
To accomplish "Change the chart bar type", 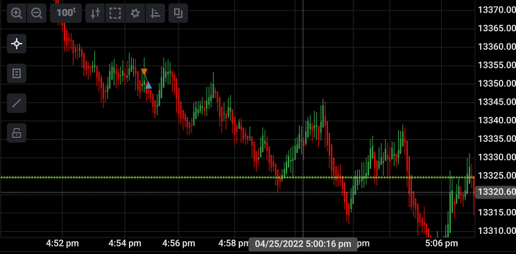I will coord(95,13).
